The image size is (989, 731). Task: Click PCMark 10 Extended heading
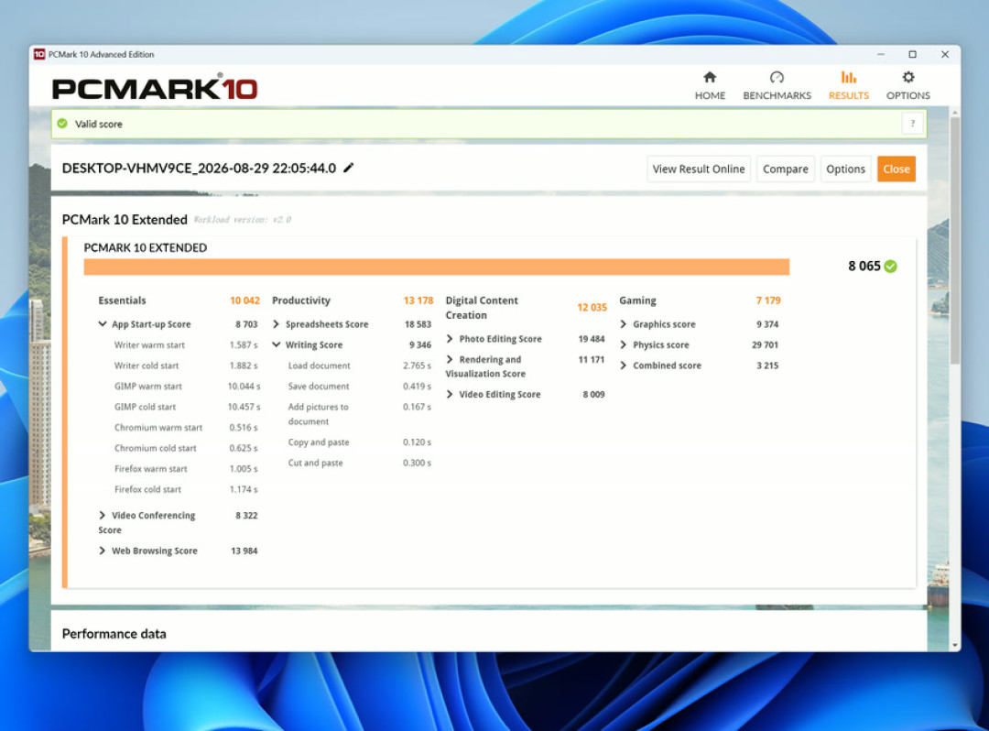(125, 220)
